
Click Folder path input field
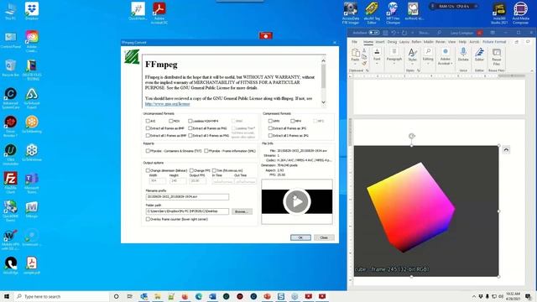click(x=187, y=211)
